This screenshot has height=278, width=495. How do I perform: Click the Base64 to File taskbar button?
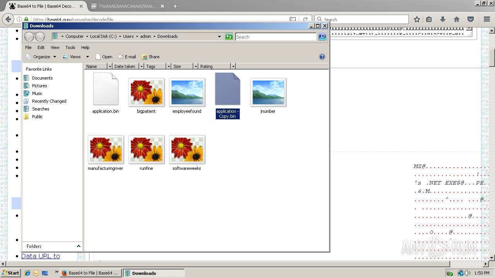(x=91, y=273)
